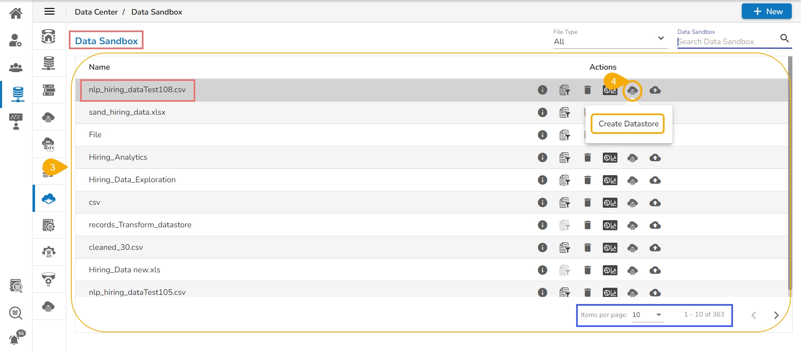Open the notifications bell with 55 badge
Screen dimensions: 801x352
[x=15, y=339]
